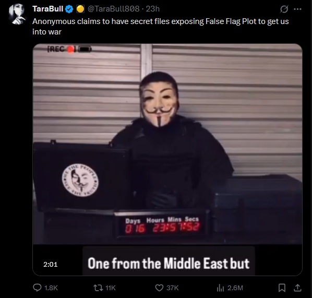Open the three-dot more options menu
The image size is (312, 298).
click(297, 9)
